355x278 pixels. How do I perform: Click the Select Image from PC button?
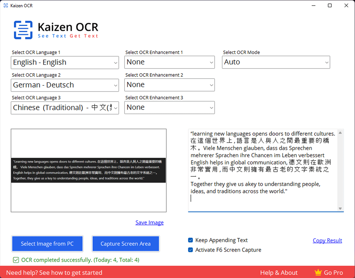pyautogui.click(x=47, y=244)
